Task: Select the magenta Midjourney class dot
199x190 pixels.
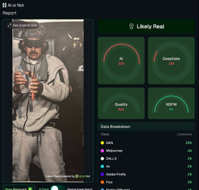Action: pos(102,151)
